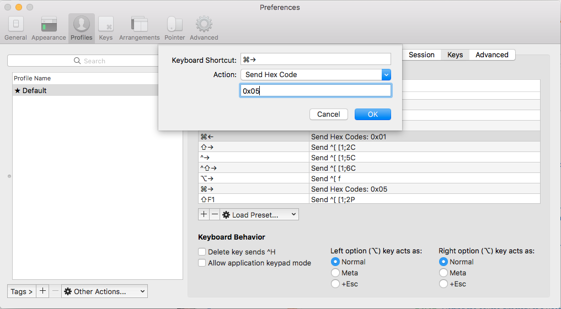Viewport: 561px width, 309px height.
Task: Select the row Send ^[ [1;2C
Action: click(x=369, y=147)
